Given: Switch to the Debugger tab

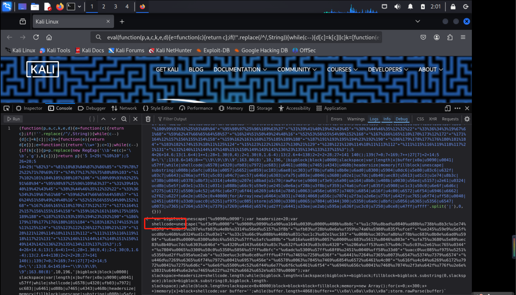Looking at the screenshot, I should click(92, 108).
